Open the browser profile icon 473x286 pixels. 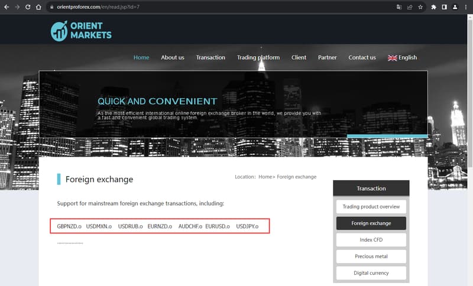coord(455,7)
